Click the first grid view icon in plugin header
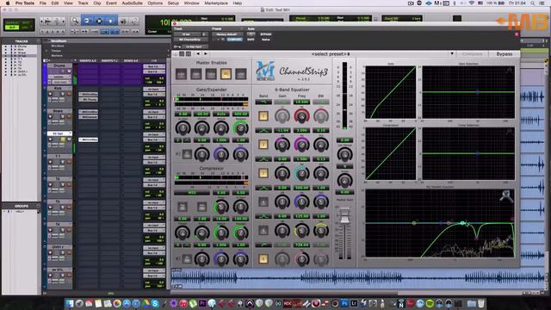 [x=182, y=53]
